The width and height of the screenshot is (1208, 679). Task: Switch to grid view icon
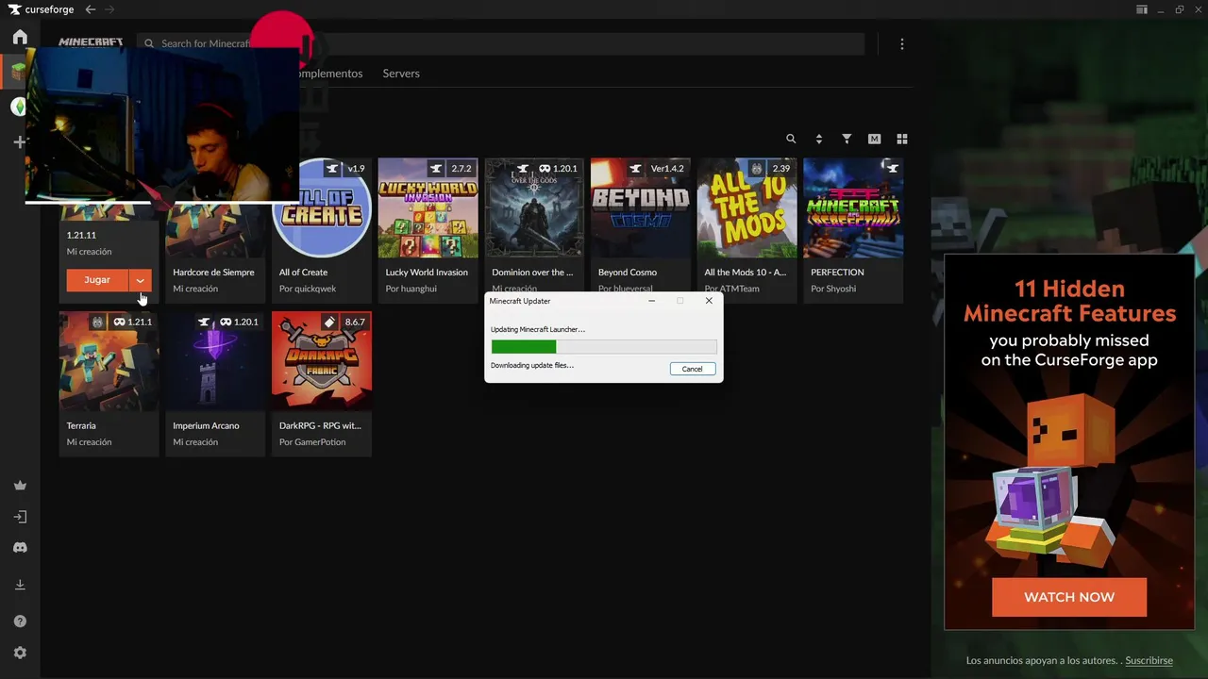(902, 139)
